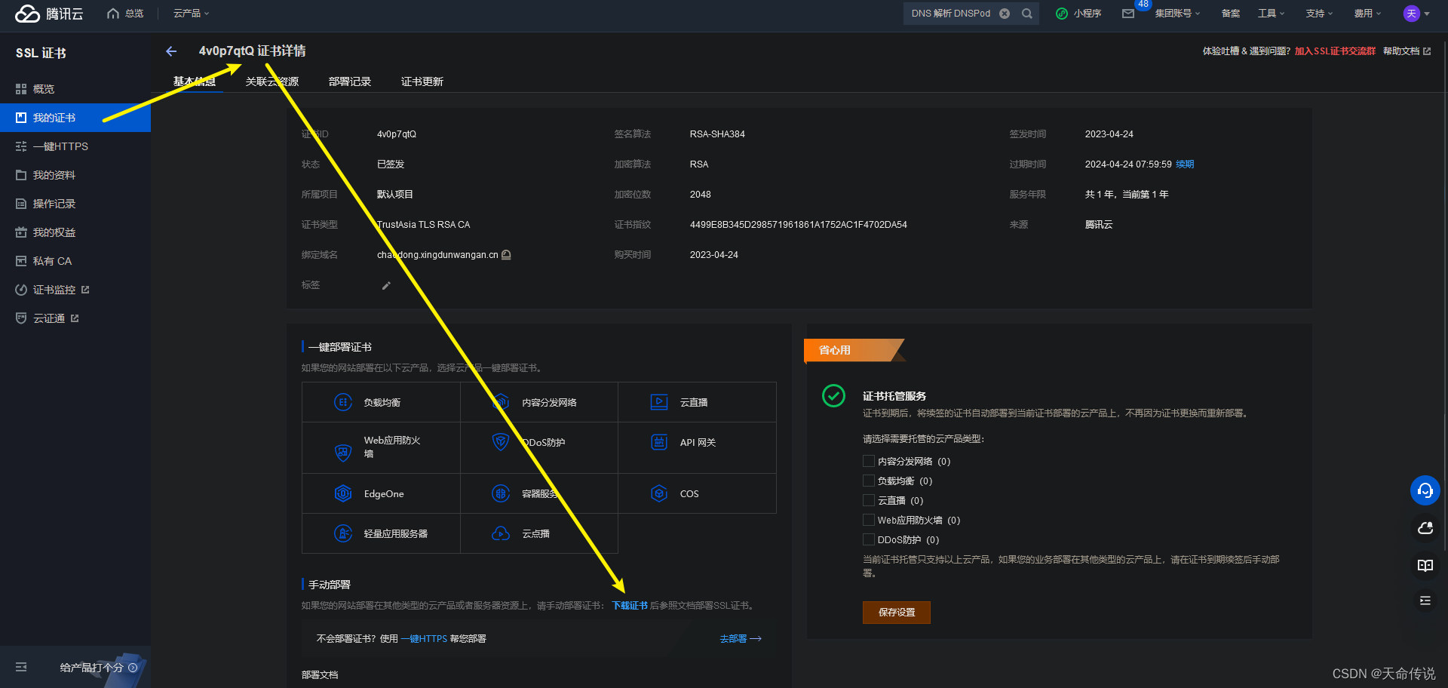Click the 保存设置 button
The width and height of the screenshot is (1448, 688).
(x=896, y=613)
